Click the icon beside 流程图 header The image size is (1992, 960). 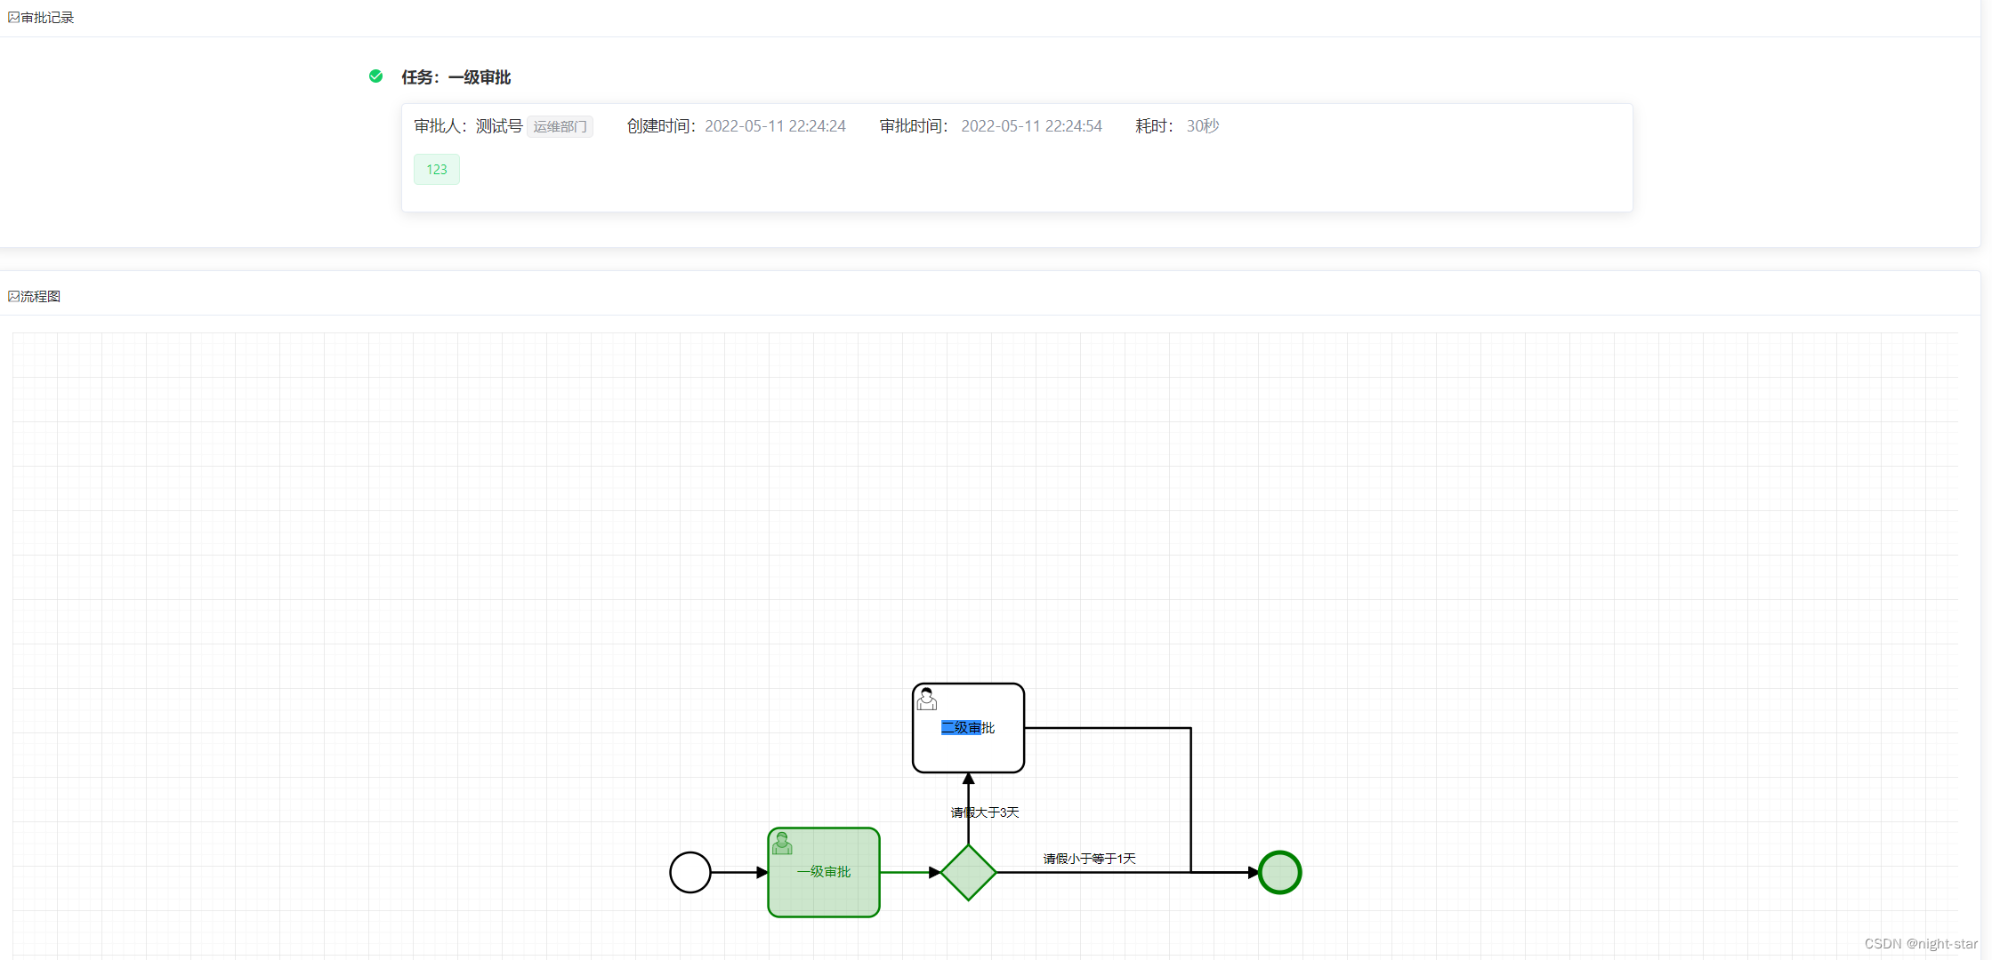(x=13, y=297)
